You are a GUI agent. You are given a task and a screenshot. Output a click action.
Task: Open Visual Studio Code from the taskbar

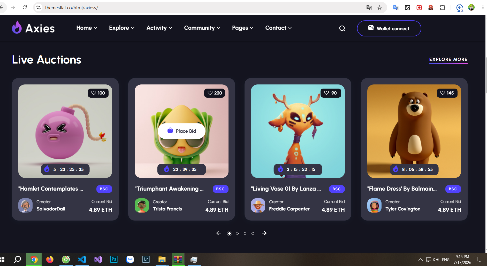[82, 260]
